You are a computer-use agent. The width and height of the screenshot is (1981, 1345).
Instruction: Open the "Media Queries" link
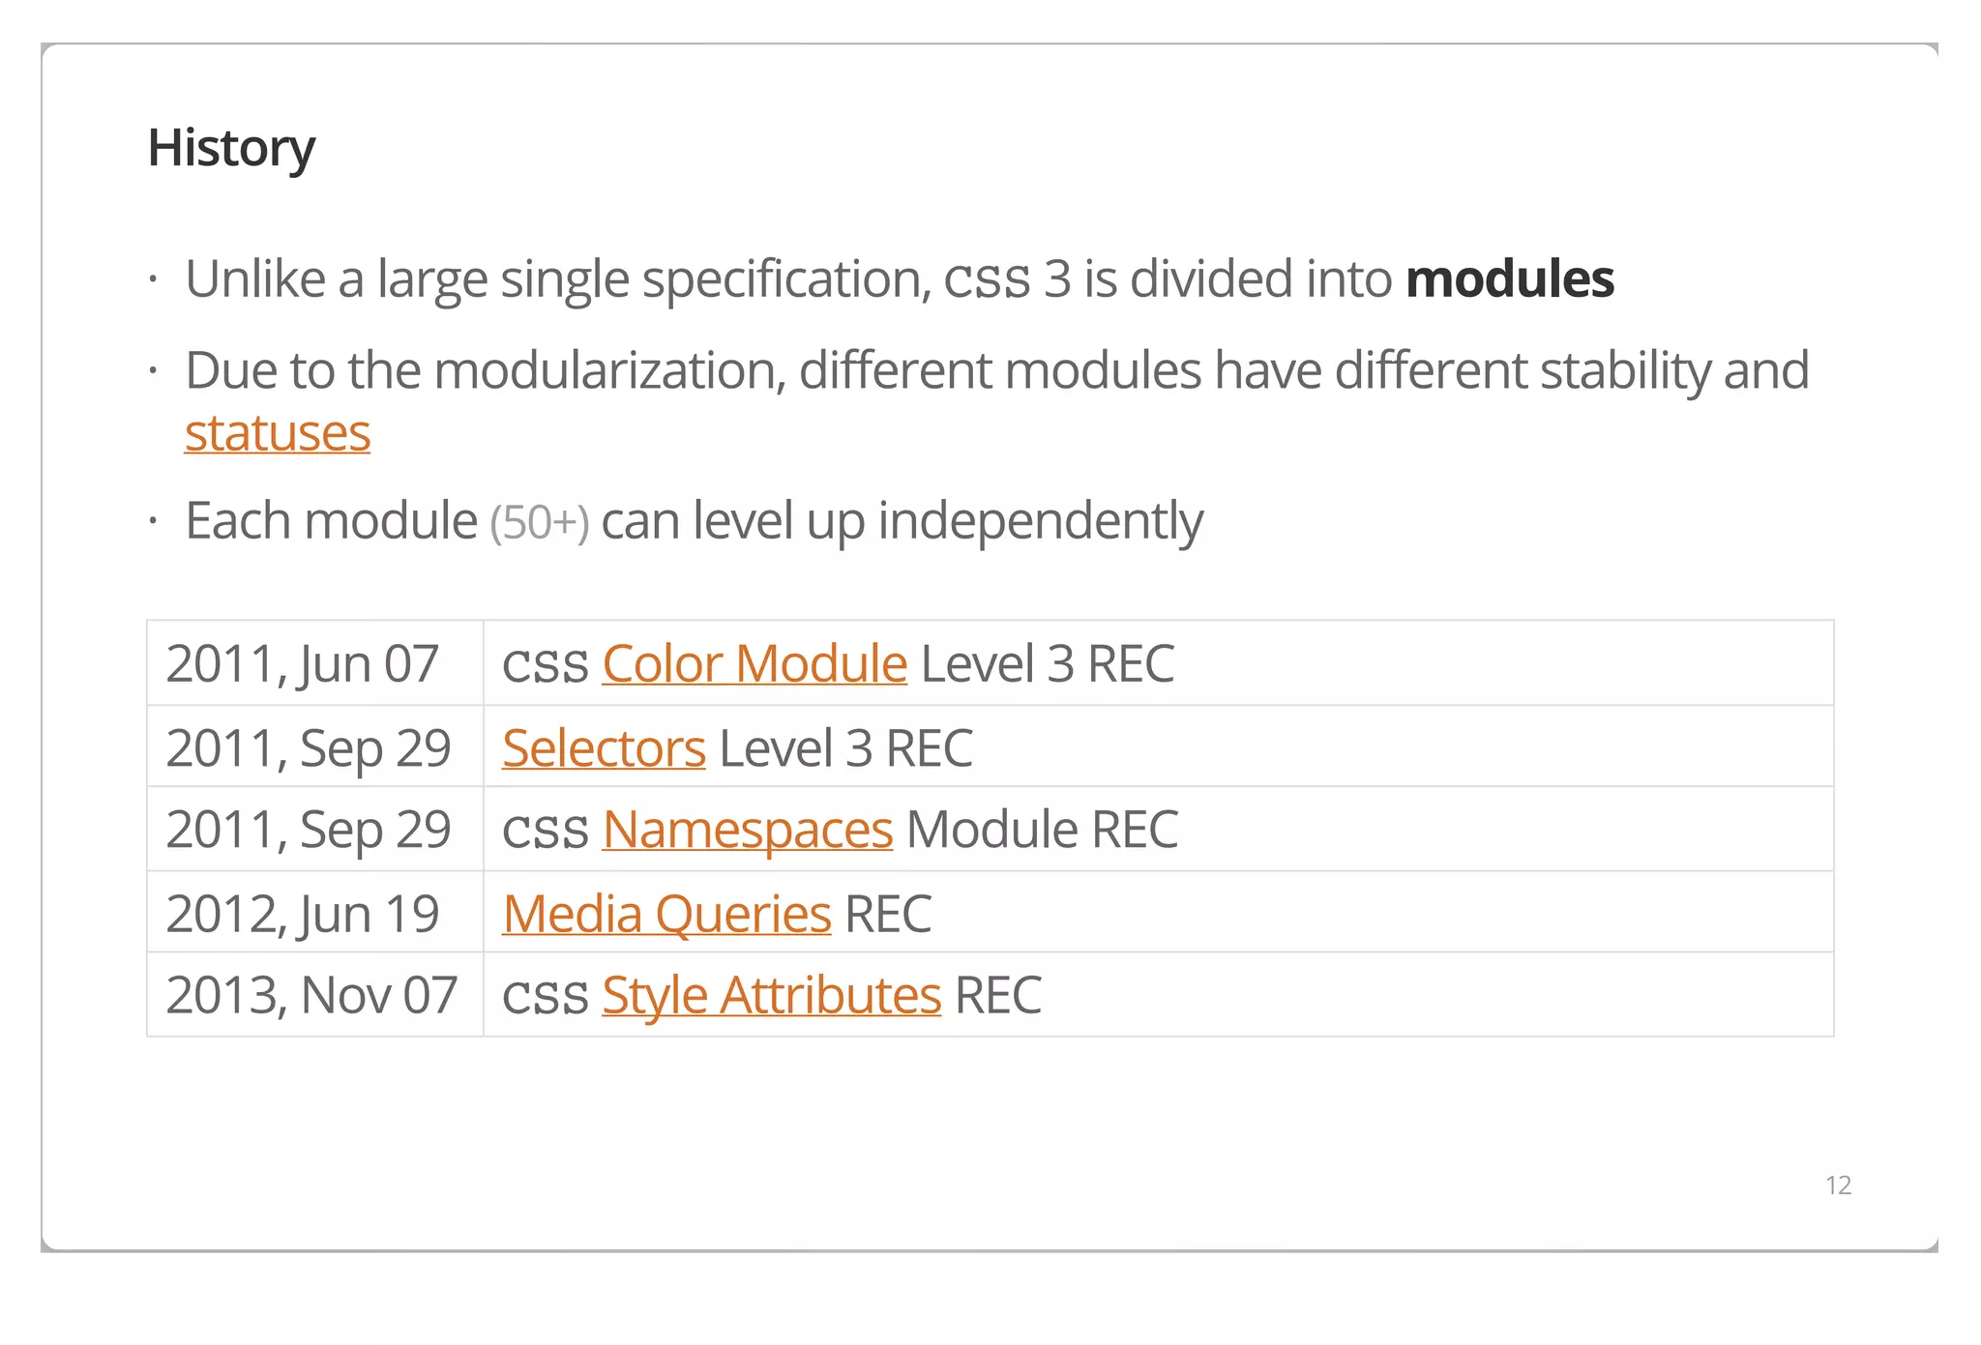[666, 914]
